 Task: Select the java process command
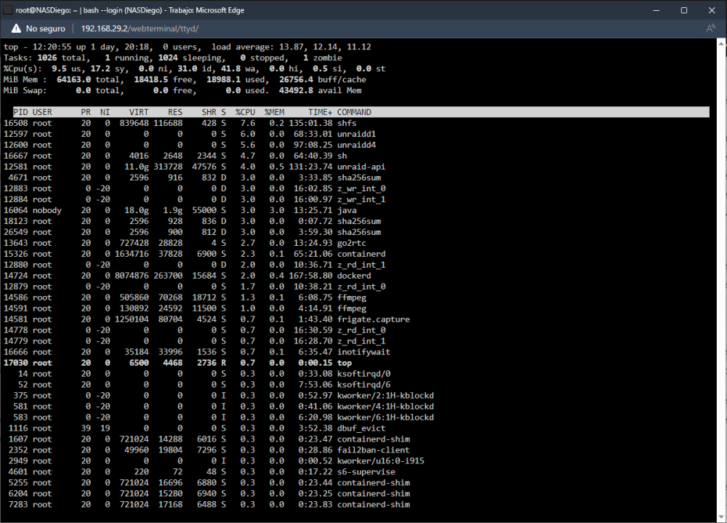(x=347, y=210)
